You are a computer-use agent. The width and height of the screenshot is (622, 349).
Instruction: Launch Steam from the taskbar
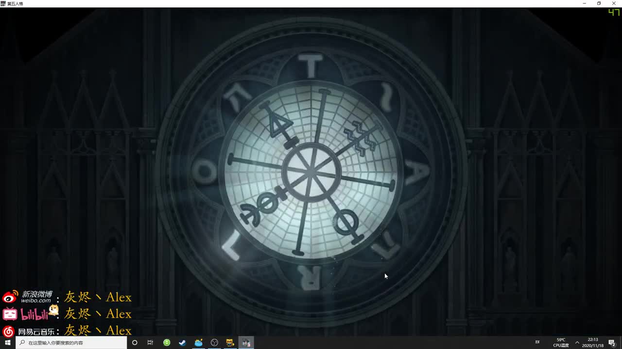182,343
